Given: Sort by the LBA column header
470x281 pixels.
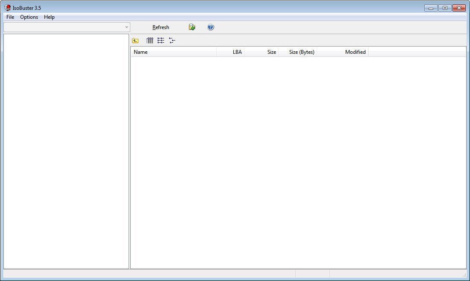Looking at the screenshot, I should pyautogui.click(x=236, y=52).
